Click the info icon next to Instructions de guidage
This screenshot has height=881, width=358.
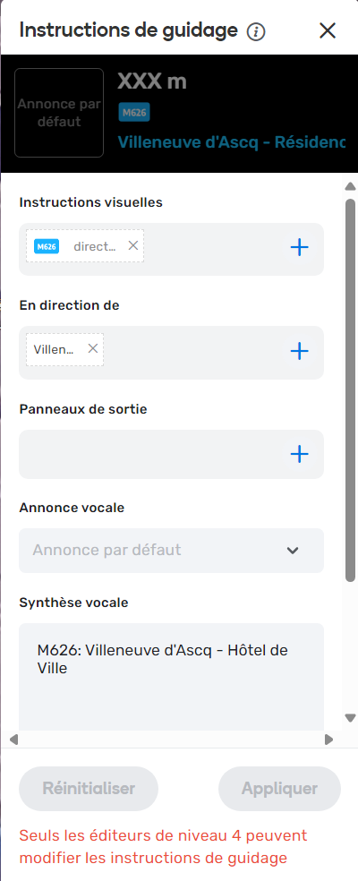(x=256, y=32)
